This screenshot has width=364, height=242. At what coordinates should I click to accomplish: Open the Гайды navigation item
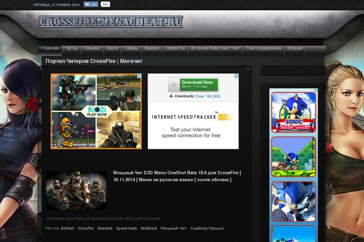pyautogui.click(x=131, y=48)
